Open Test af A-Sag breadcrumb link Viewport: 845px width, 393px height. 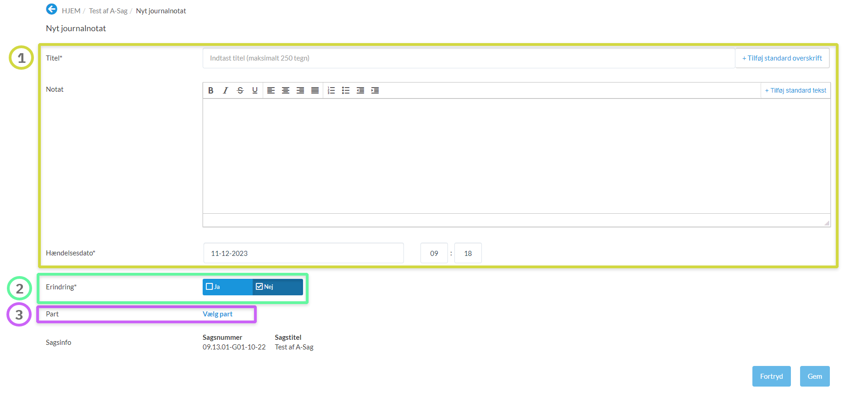pos(108,11)
